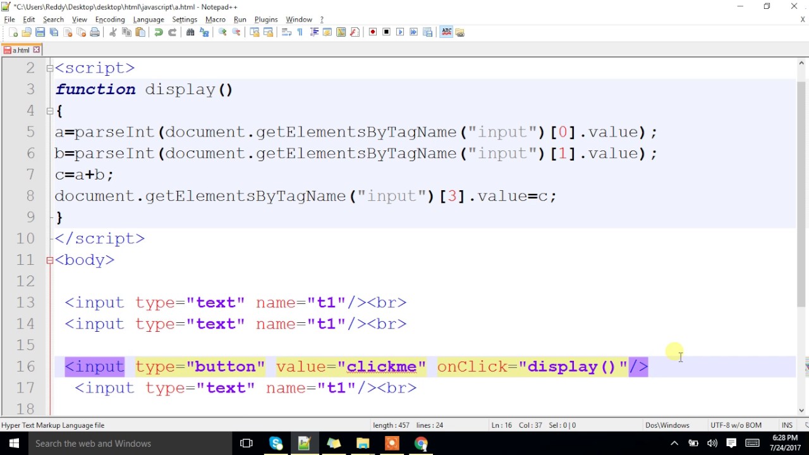Open the Document Map toolbar icon
The width and height of the screenshot is (809, 455).
pos(341,32)
